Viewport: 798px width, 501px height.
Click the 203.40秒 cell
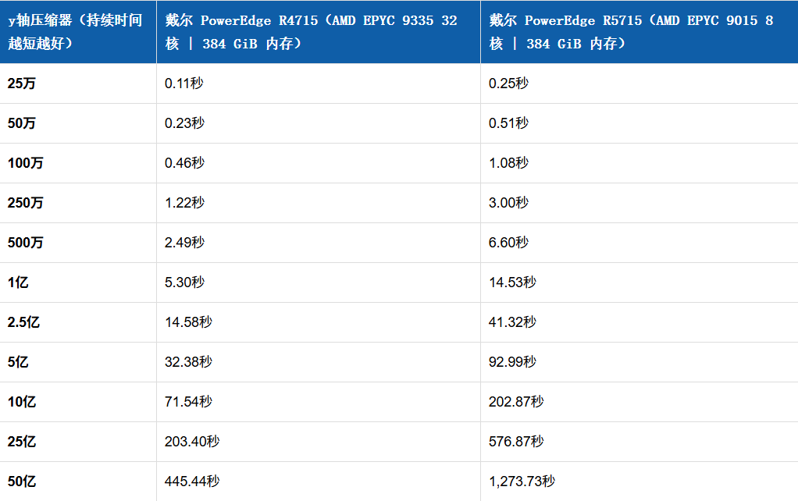tap(319, 441)
